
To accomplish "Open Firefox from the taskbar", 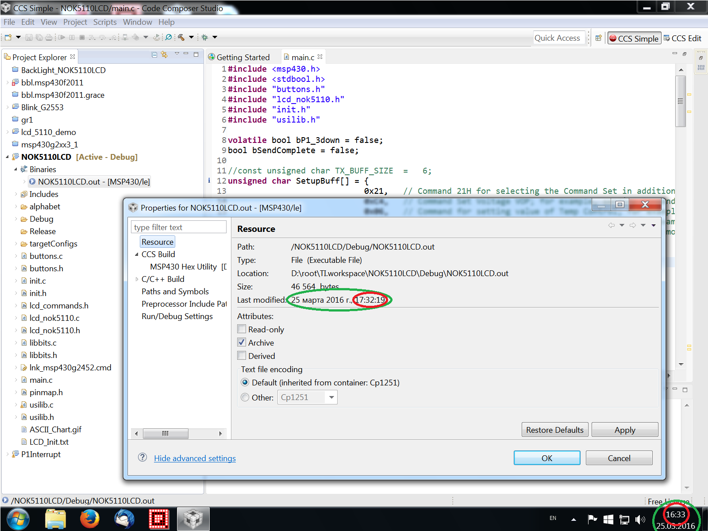I will tap(90, 519).
